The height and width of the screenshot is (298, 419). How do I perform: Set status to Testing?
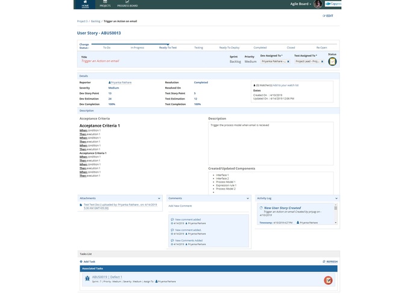pos(198,48)
